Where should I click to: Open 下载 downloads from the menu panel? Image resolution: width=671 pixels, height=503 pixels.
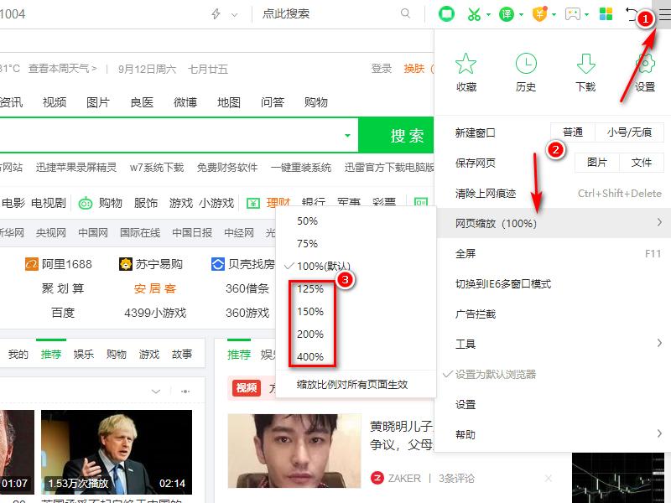tap(585, 71)
